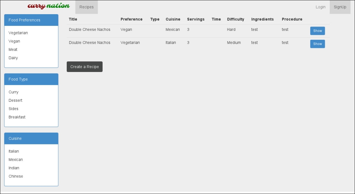
Task: Click the Difficulty column header
Action: 235,19
